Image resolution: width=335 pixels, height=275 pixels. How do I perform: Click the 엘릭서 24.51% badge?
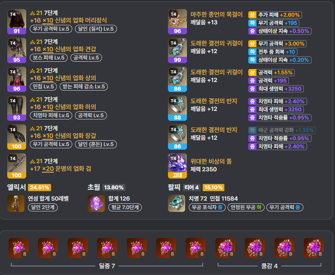[x=40, y=188]
